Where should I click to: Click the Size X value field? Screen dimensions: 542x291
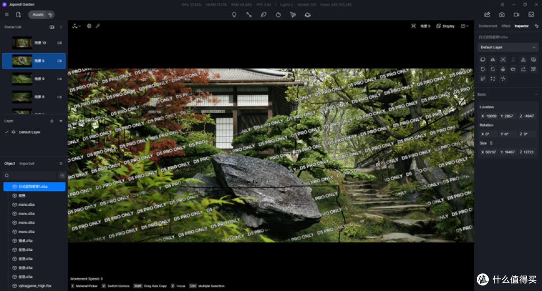(489, 152)
